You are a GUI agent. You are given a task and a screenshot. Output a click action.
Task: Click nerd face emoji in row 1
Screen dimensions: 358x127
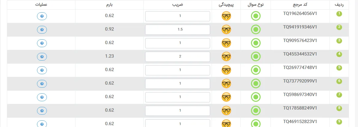click(x=226, y=16)
